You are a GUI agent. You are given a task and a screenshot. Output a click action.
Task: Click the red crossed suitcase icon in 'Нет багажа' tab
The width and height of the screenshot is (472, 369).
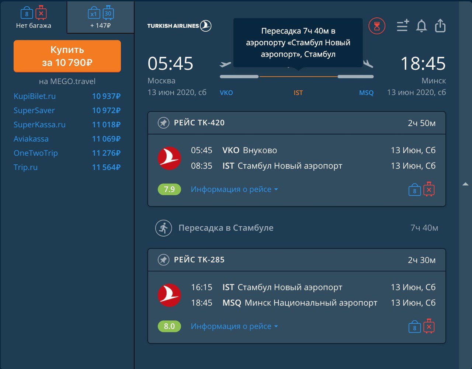tap(41, 13)
